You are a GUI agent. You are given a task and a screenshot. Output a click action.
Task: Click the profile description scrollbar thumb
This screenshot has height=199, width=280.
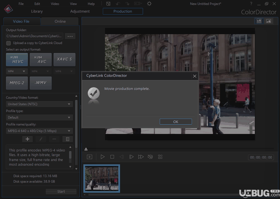70,155
